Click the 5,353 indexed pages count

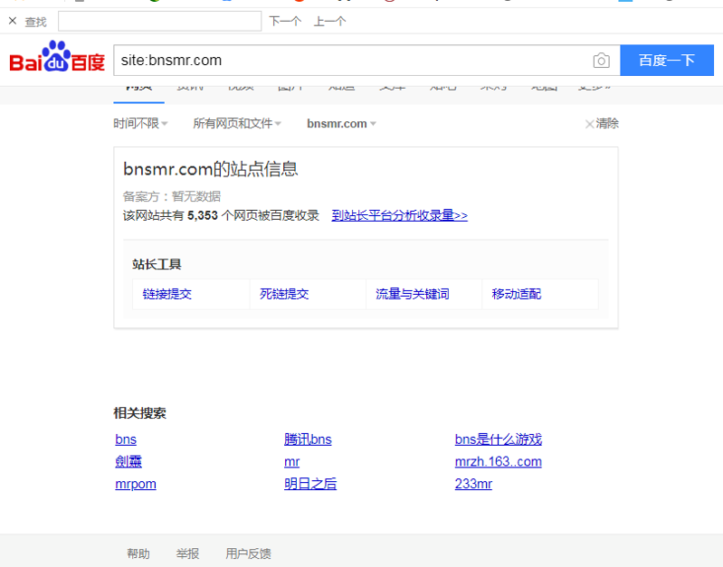click(x=203, y=215)
